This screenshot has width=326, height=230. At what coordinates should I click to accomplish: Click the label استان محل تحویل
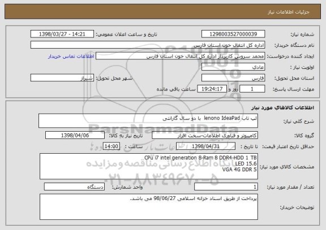[294, 79]
